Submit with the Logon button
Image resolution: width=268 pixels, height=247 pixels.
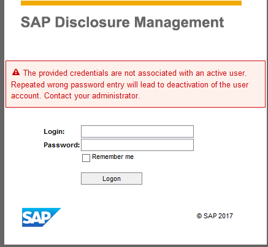tap(112, 179)
